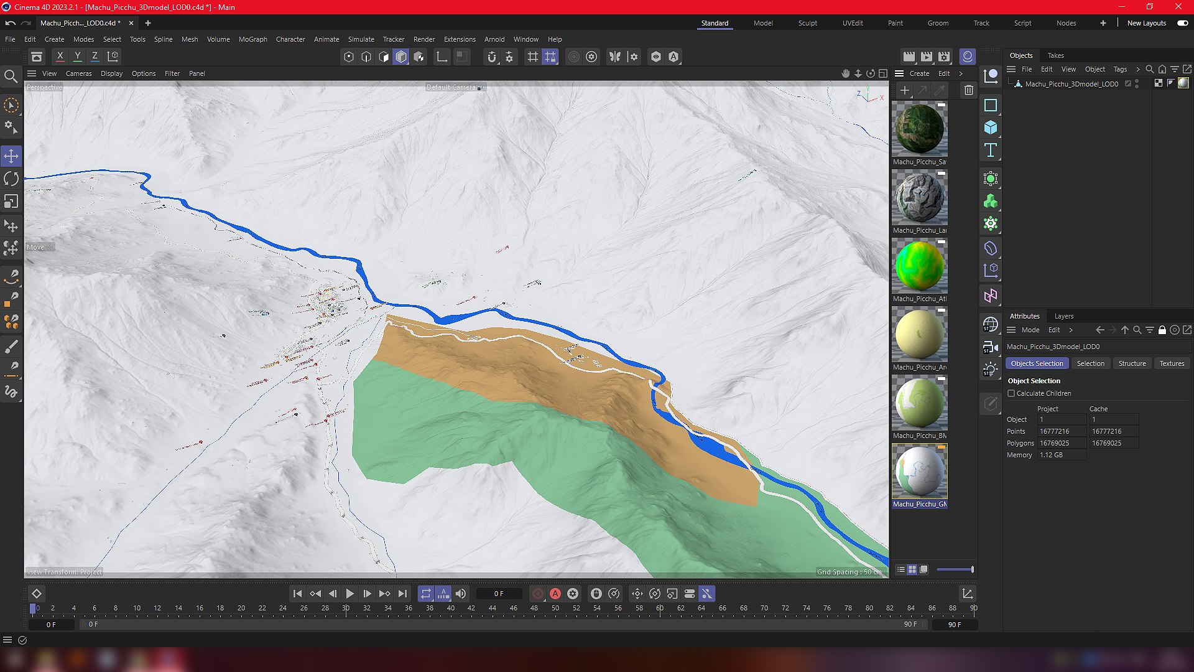Open viewport Filter menu
This screenshot has width=1194, height=672.
point(172,73)
